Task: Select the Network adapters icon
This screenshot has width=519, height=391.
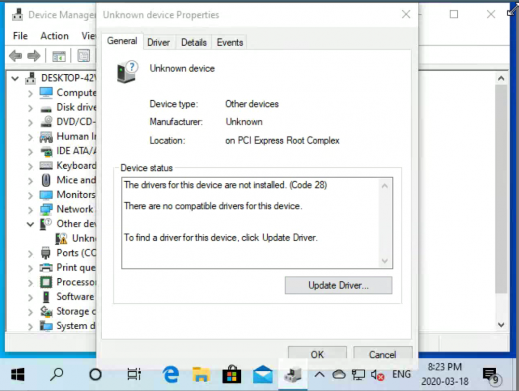Action: tap(46, 210)
